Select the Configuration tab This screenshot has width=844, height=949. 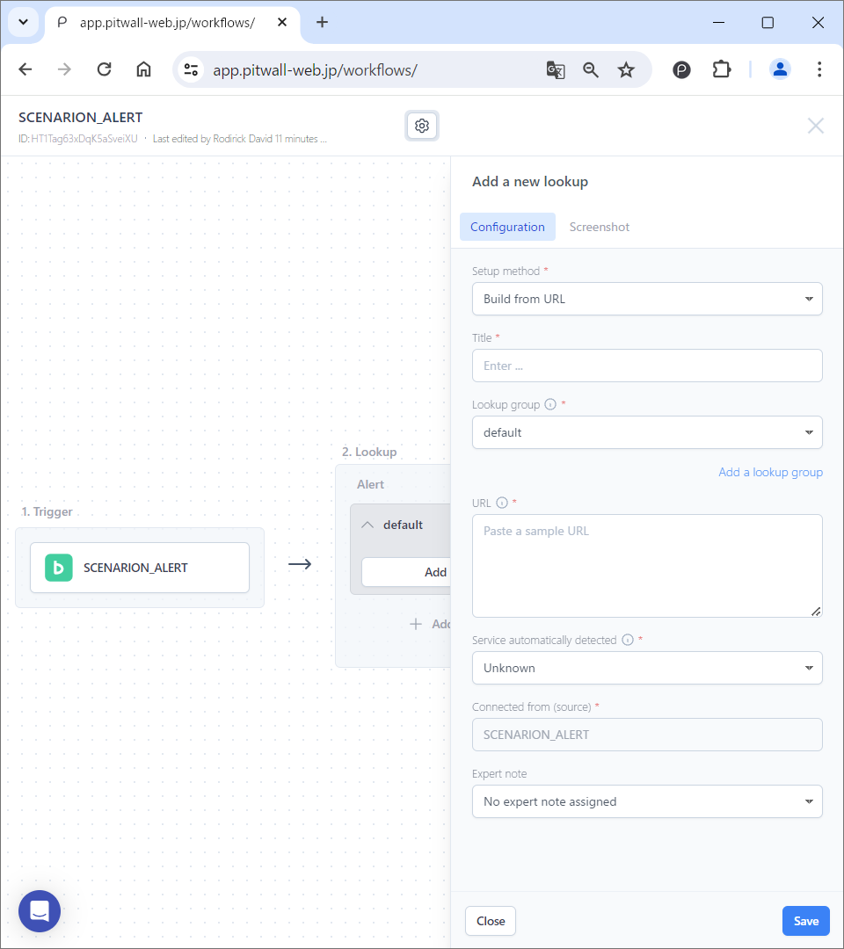[x=507, y=227]
